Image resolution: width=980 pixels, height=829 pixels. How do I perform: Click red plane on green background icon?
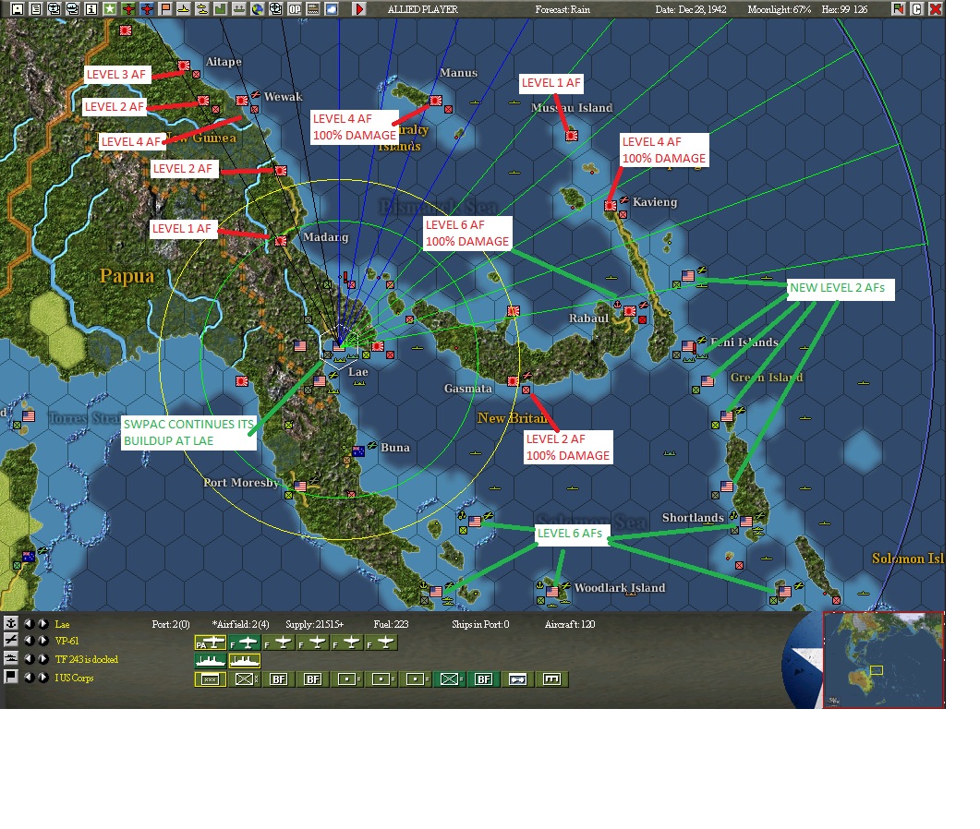coord(128,8)
